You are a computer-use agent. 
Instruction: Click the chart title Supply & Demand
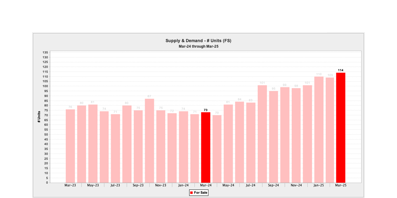point(198,41)
